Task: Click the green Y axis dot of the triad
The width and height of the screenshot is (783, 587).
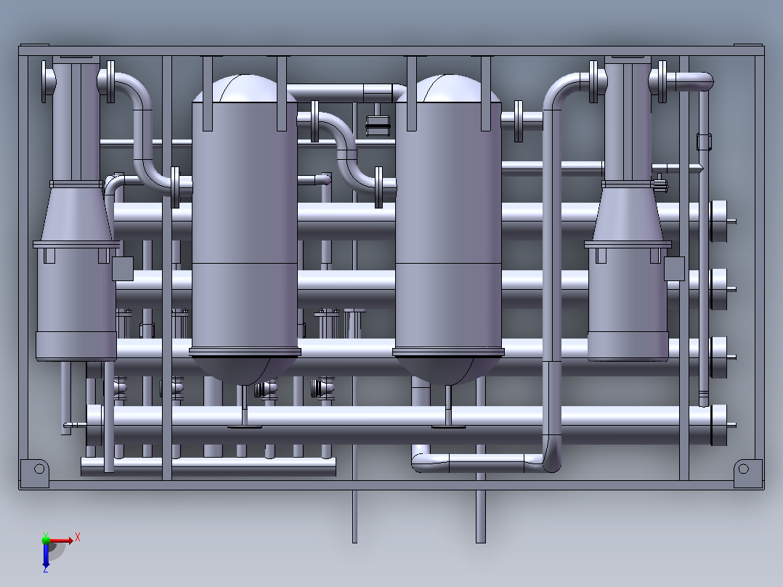Action: coord(46,539)
